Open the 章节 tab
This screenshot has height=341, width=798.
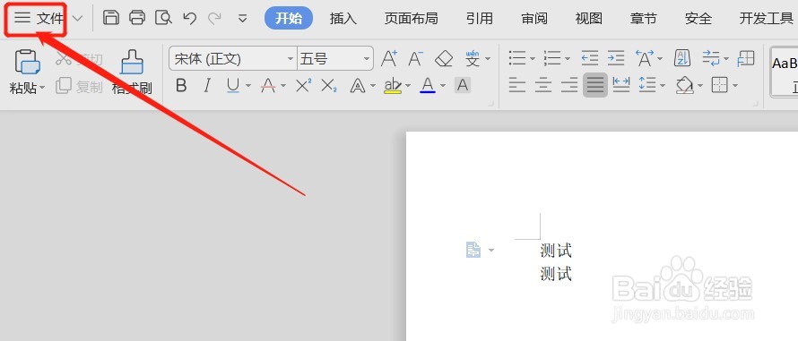tap(643, 19)
